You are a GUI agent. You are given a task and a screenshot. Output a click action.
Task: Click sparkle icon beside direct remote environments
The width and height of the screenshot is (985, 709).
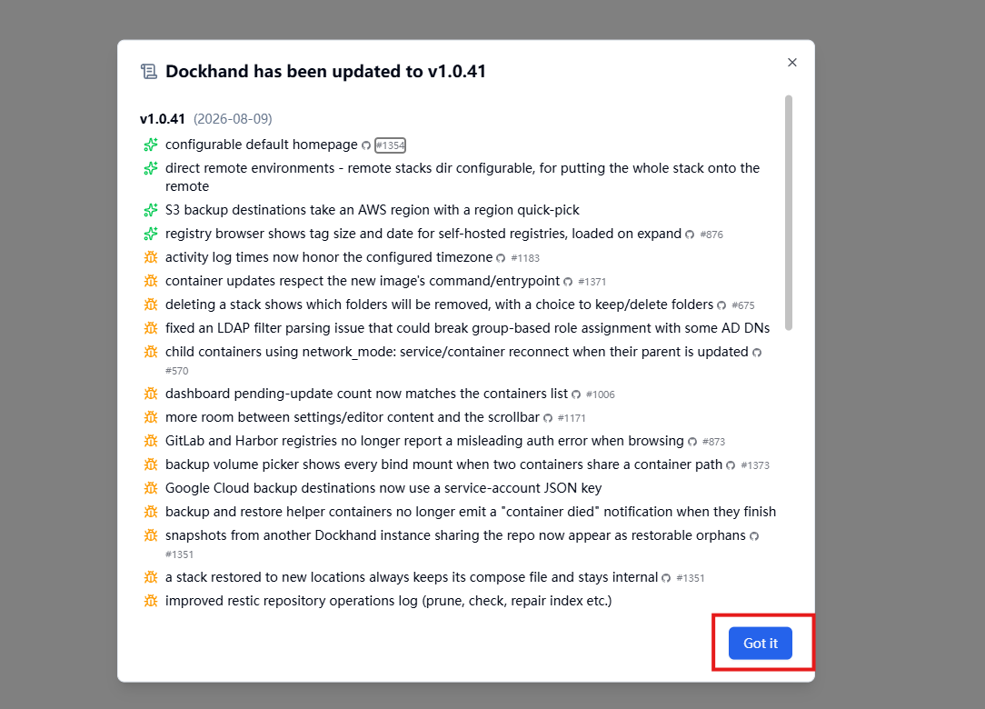coord(151,168)
